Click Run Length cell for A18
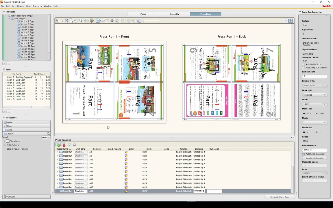The width and height of the screenshot is (333, 208). pos(214,191)
